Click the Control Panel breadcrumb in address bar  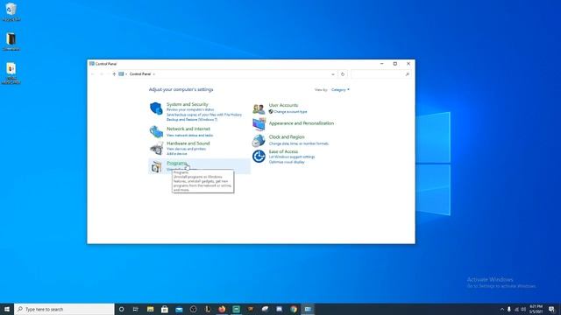pyautogui.click(x=140, y=74)
